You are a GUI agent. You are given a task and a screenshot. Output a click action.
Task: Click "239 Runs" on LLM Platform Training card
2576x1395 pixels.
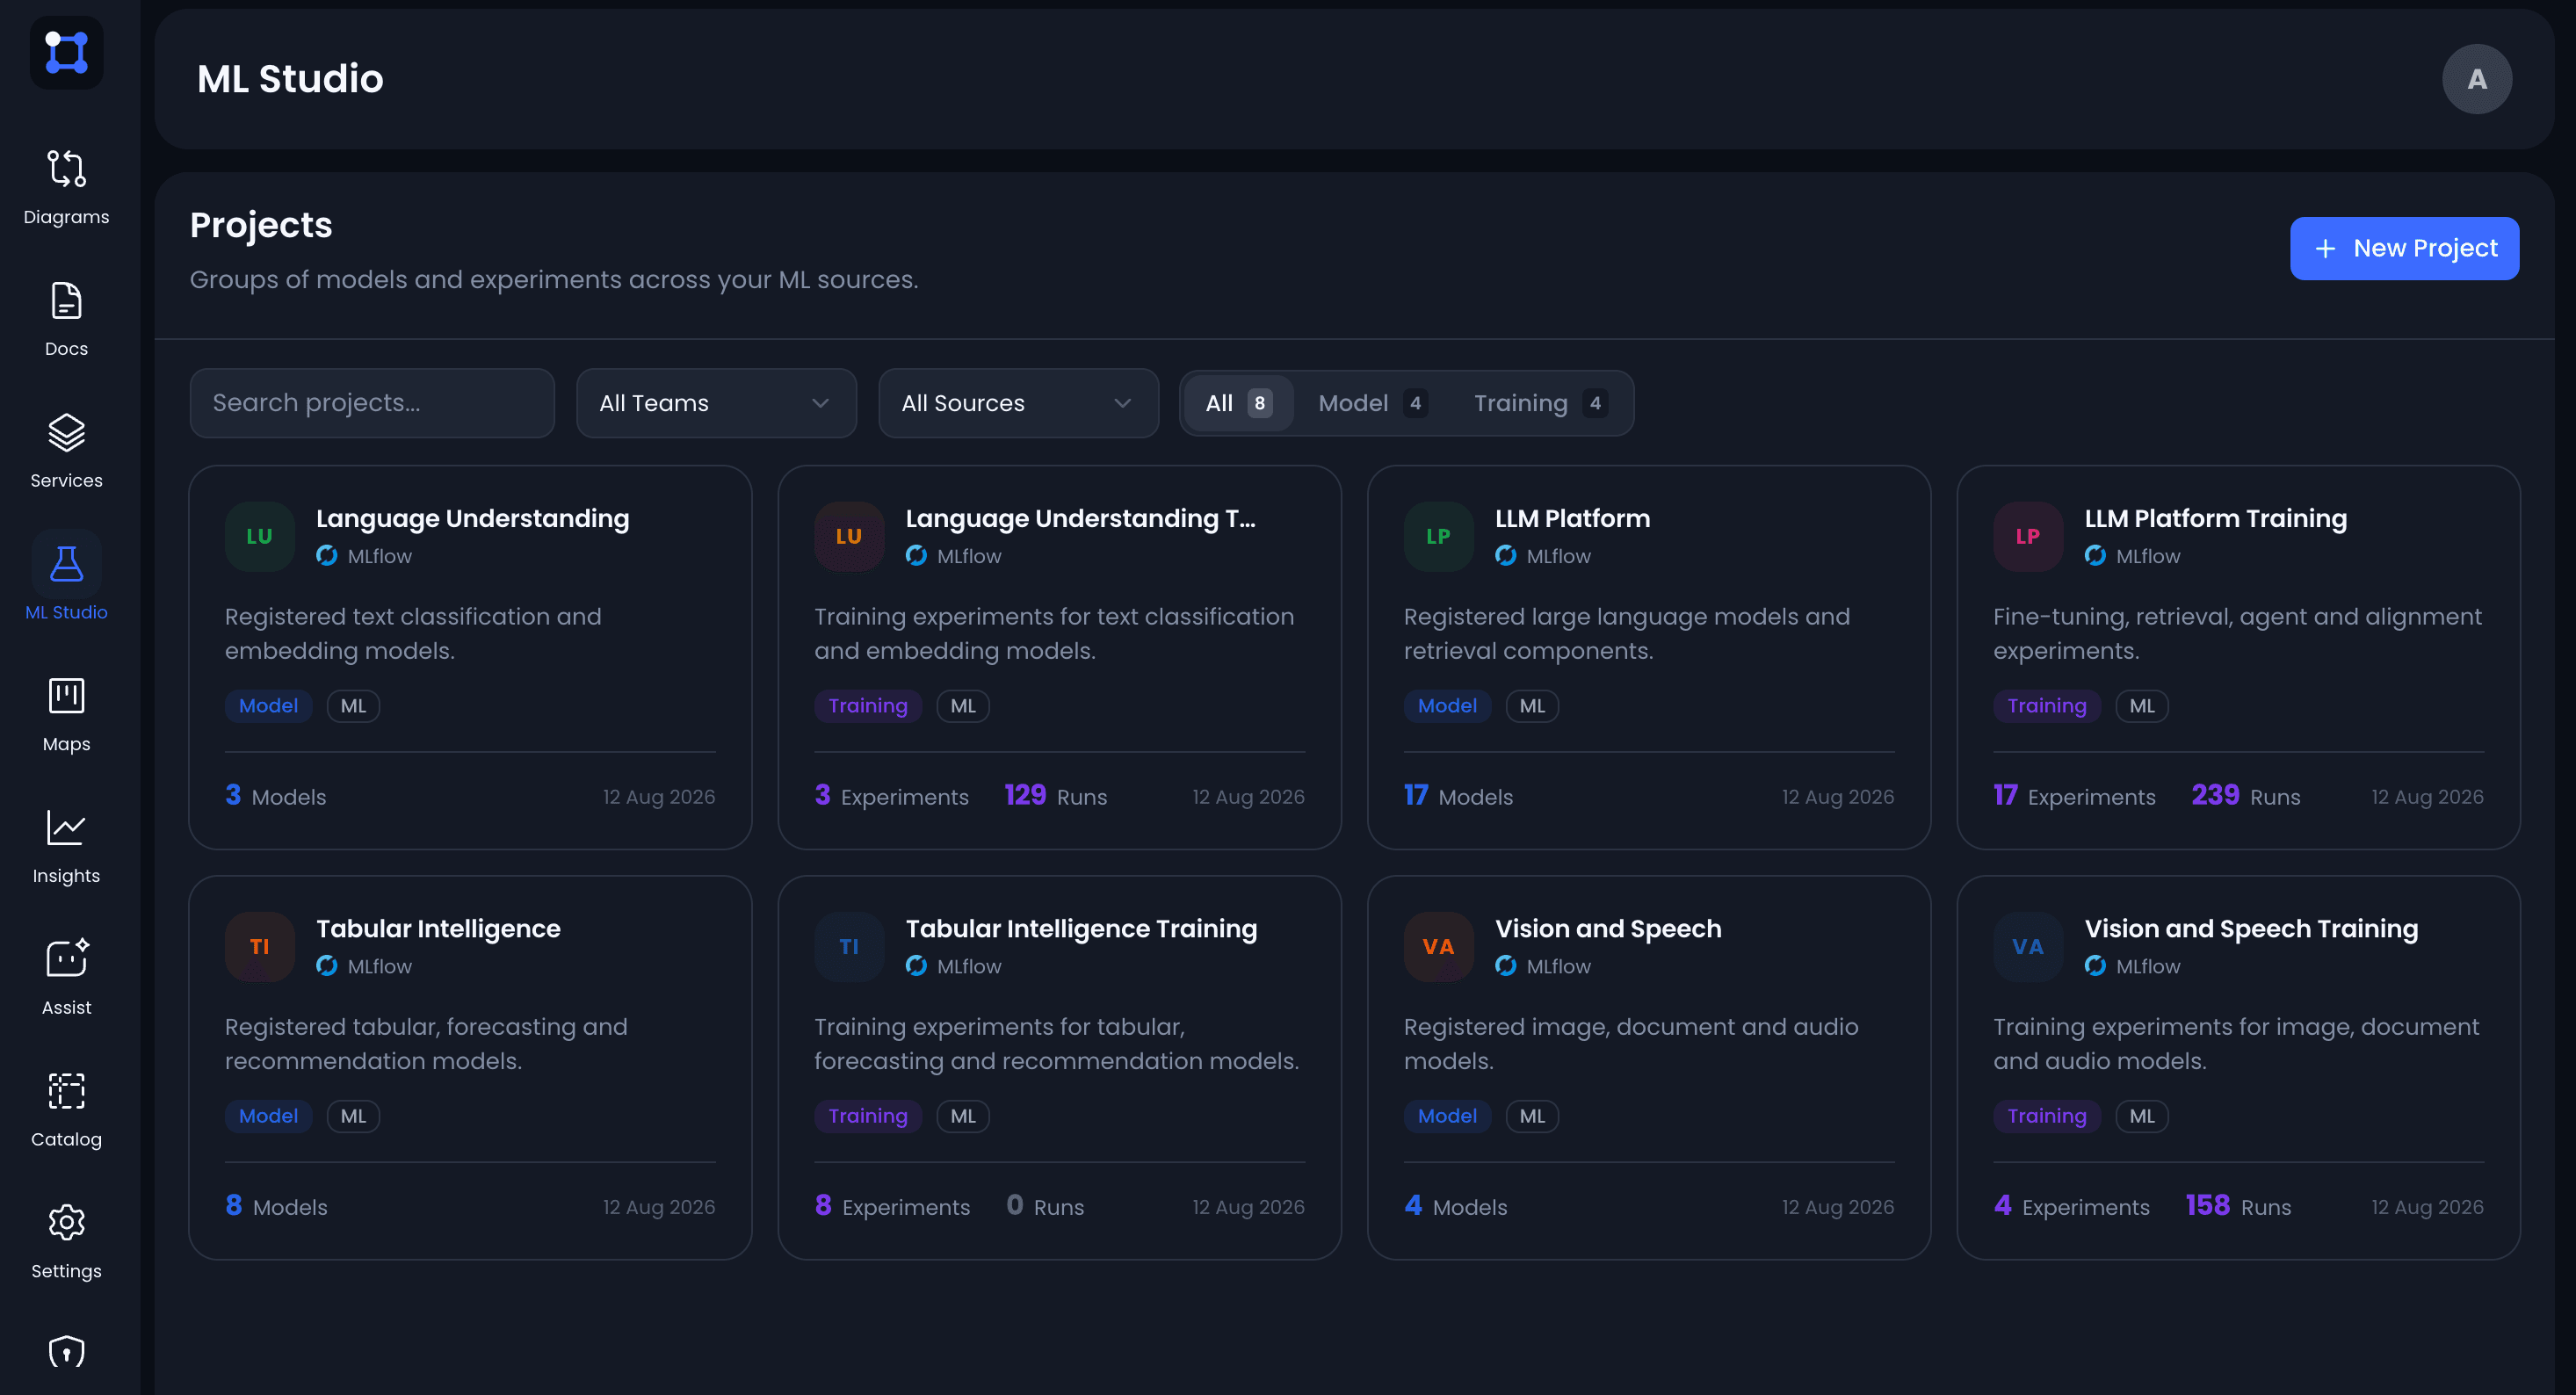coord(2245,796)
